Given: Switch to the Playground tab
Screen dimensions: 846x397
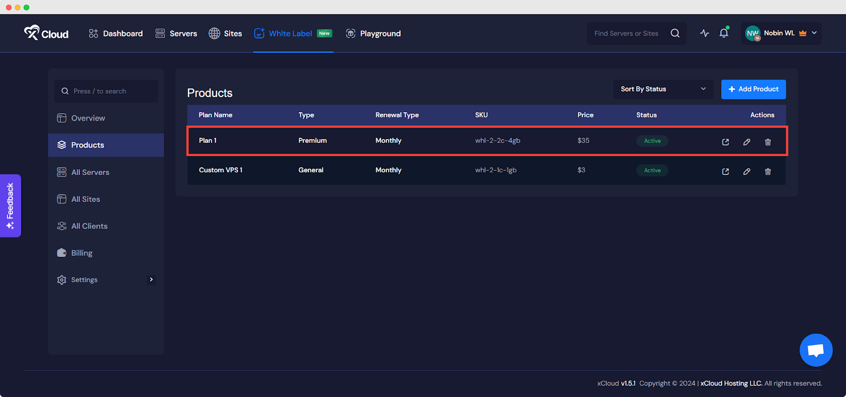Looking at the screenshot, I should click(x=373, y=33).
